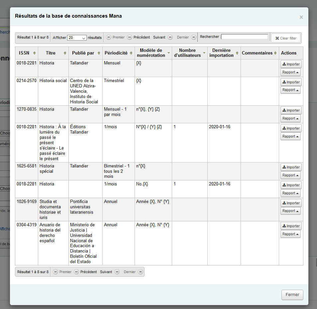Click the Bimestriel - 1 tous les 2 mois cell

119,171
